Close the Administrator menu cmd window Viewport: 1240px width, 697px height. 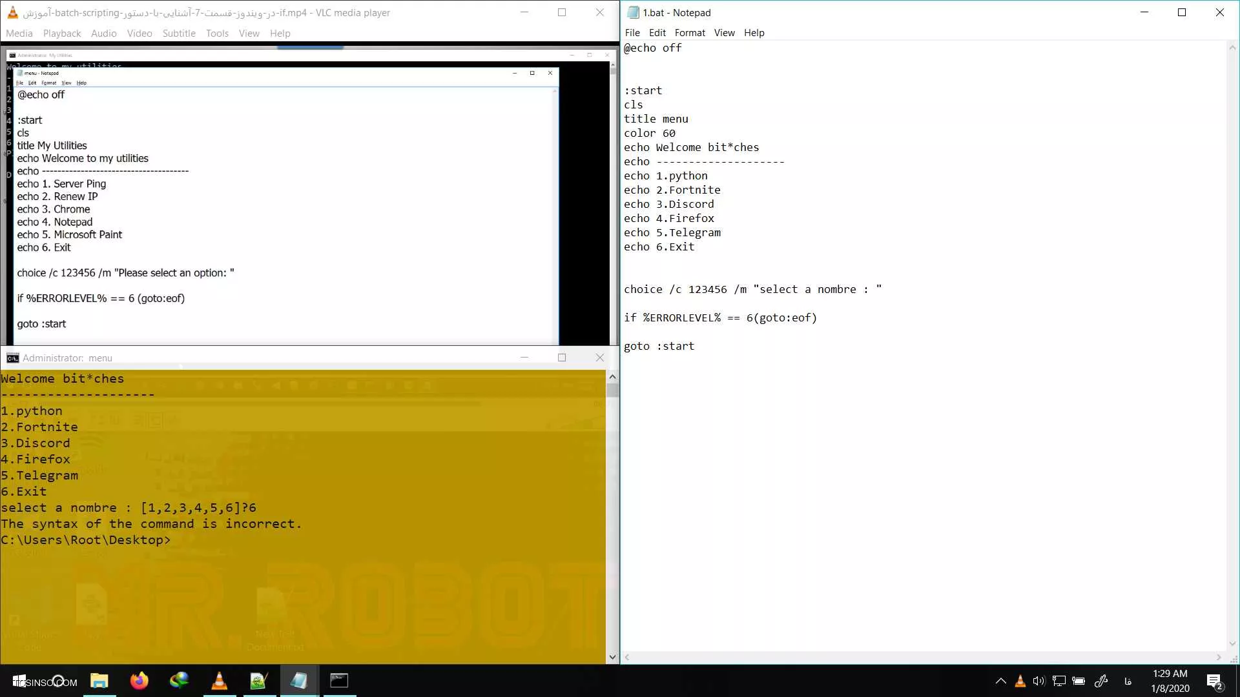tap(600, 358)
